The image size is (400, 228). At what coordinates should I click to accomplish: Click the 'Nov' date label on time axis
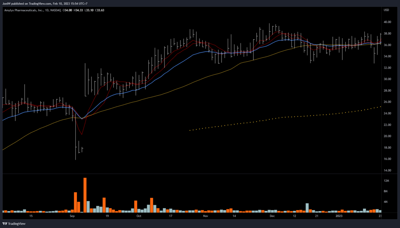click(205, 216)
